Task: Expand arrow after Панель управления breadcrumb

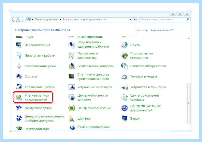Action: 60,19
